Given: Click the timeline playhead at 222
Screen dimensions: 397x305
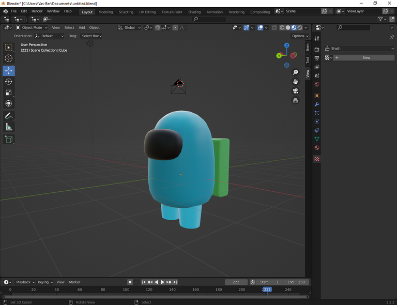Looking at the screenshot, I should click(267, 289).
